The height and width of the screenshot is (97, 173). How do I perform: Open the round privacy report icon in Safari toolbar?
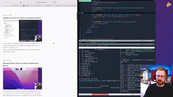point(21,2)
